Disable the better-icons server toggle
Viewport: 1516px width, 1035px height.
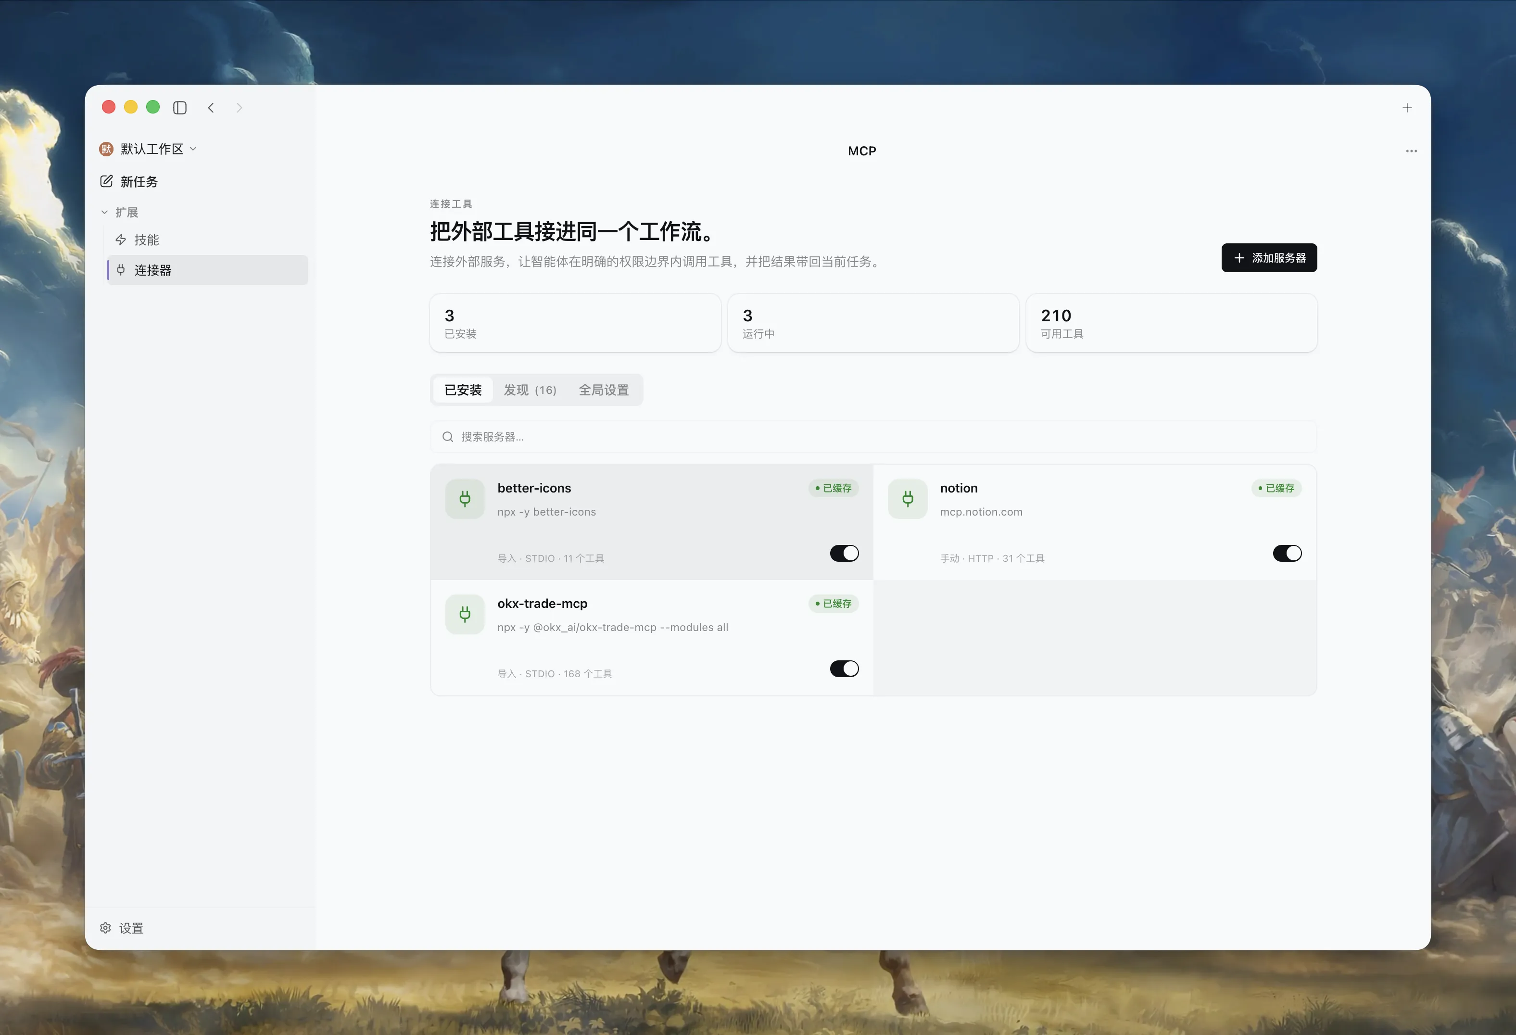point(844,553)
